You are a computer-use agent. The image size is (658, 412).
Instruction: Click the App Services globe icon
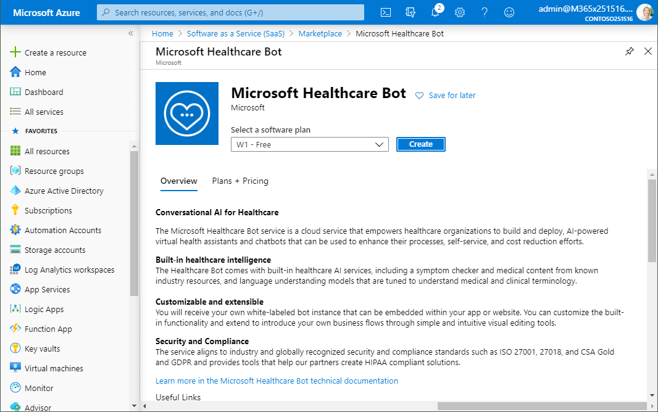(x=15, y=289)
